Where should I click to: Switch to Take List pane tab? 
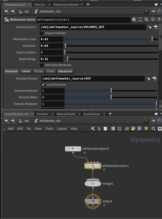pyautogui.click(x=39, y=4)
